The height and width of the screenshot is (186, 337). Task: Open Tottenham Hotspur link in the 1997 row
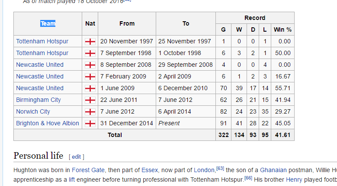[x=42, y=41]
